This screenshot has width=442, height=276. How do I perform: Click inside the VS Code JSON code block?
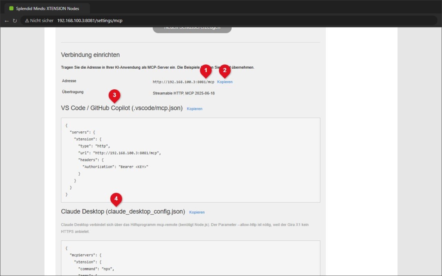point(191,160)
